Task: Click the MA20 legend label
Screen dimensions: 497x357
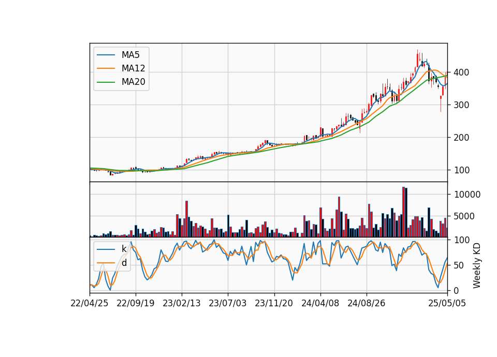Action: pyautogui.click(x=133, y=82)
